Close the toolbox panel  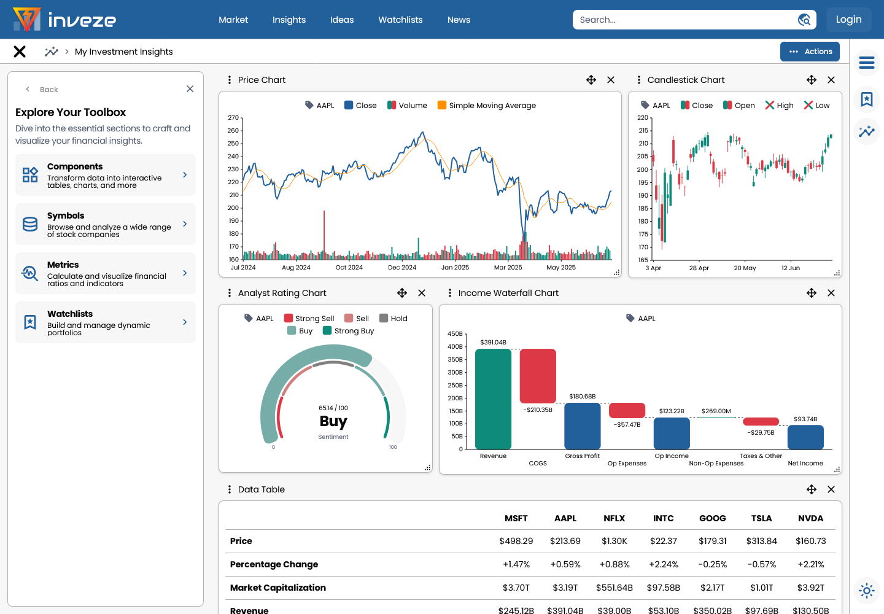point(190,89)
